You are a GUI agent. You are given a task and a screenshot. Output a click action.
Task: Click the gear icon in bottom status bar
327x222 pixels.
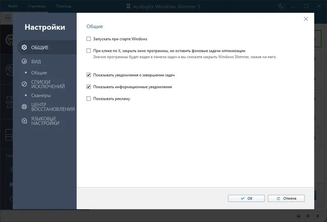click(x=308, y=216)
